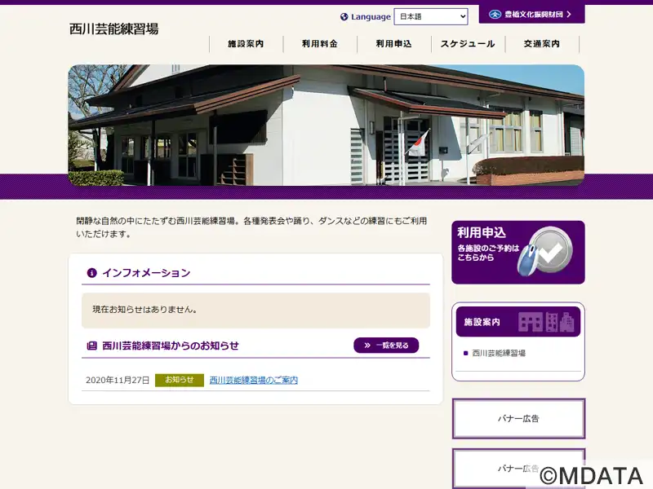653x489 pixels.
Task: Click the お知らせ category tag
Action: [x=180, y=380]
